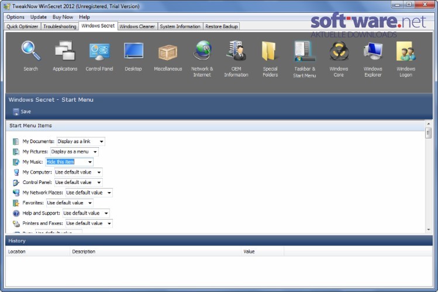The height and width of the screenshot is (292, 438).
Task: Click the Value column header
Action: (263, 252)
